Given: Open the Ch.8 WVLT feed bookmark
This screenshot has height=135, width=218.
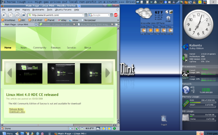Looking at the screenshot, I should tap(35, 20).
